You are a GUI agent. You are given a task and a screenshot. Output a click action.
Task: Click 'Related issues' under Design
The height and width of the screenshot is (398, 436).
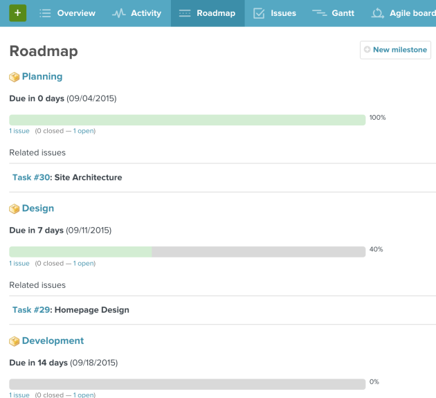(x=37, y=285)
